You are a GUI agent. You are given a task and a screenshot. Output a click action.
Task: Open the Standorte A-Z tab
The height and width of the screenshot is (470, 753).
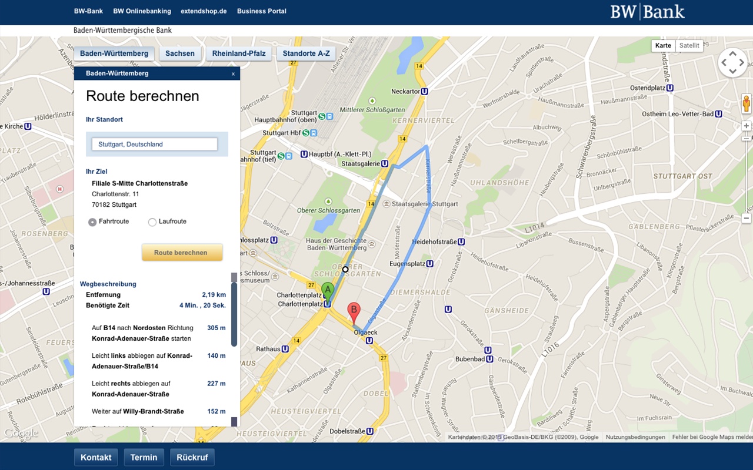click(306, 53)
